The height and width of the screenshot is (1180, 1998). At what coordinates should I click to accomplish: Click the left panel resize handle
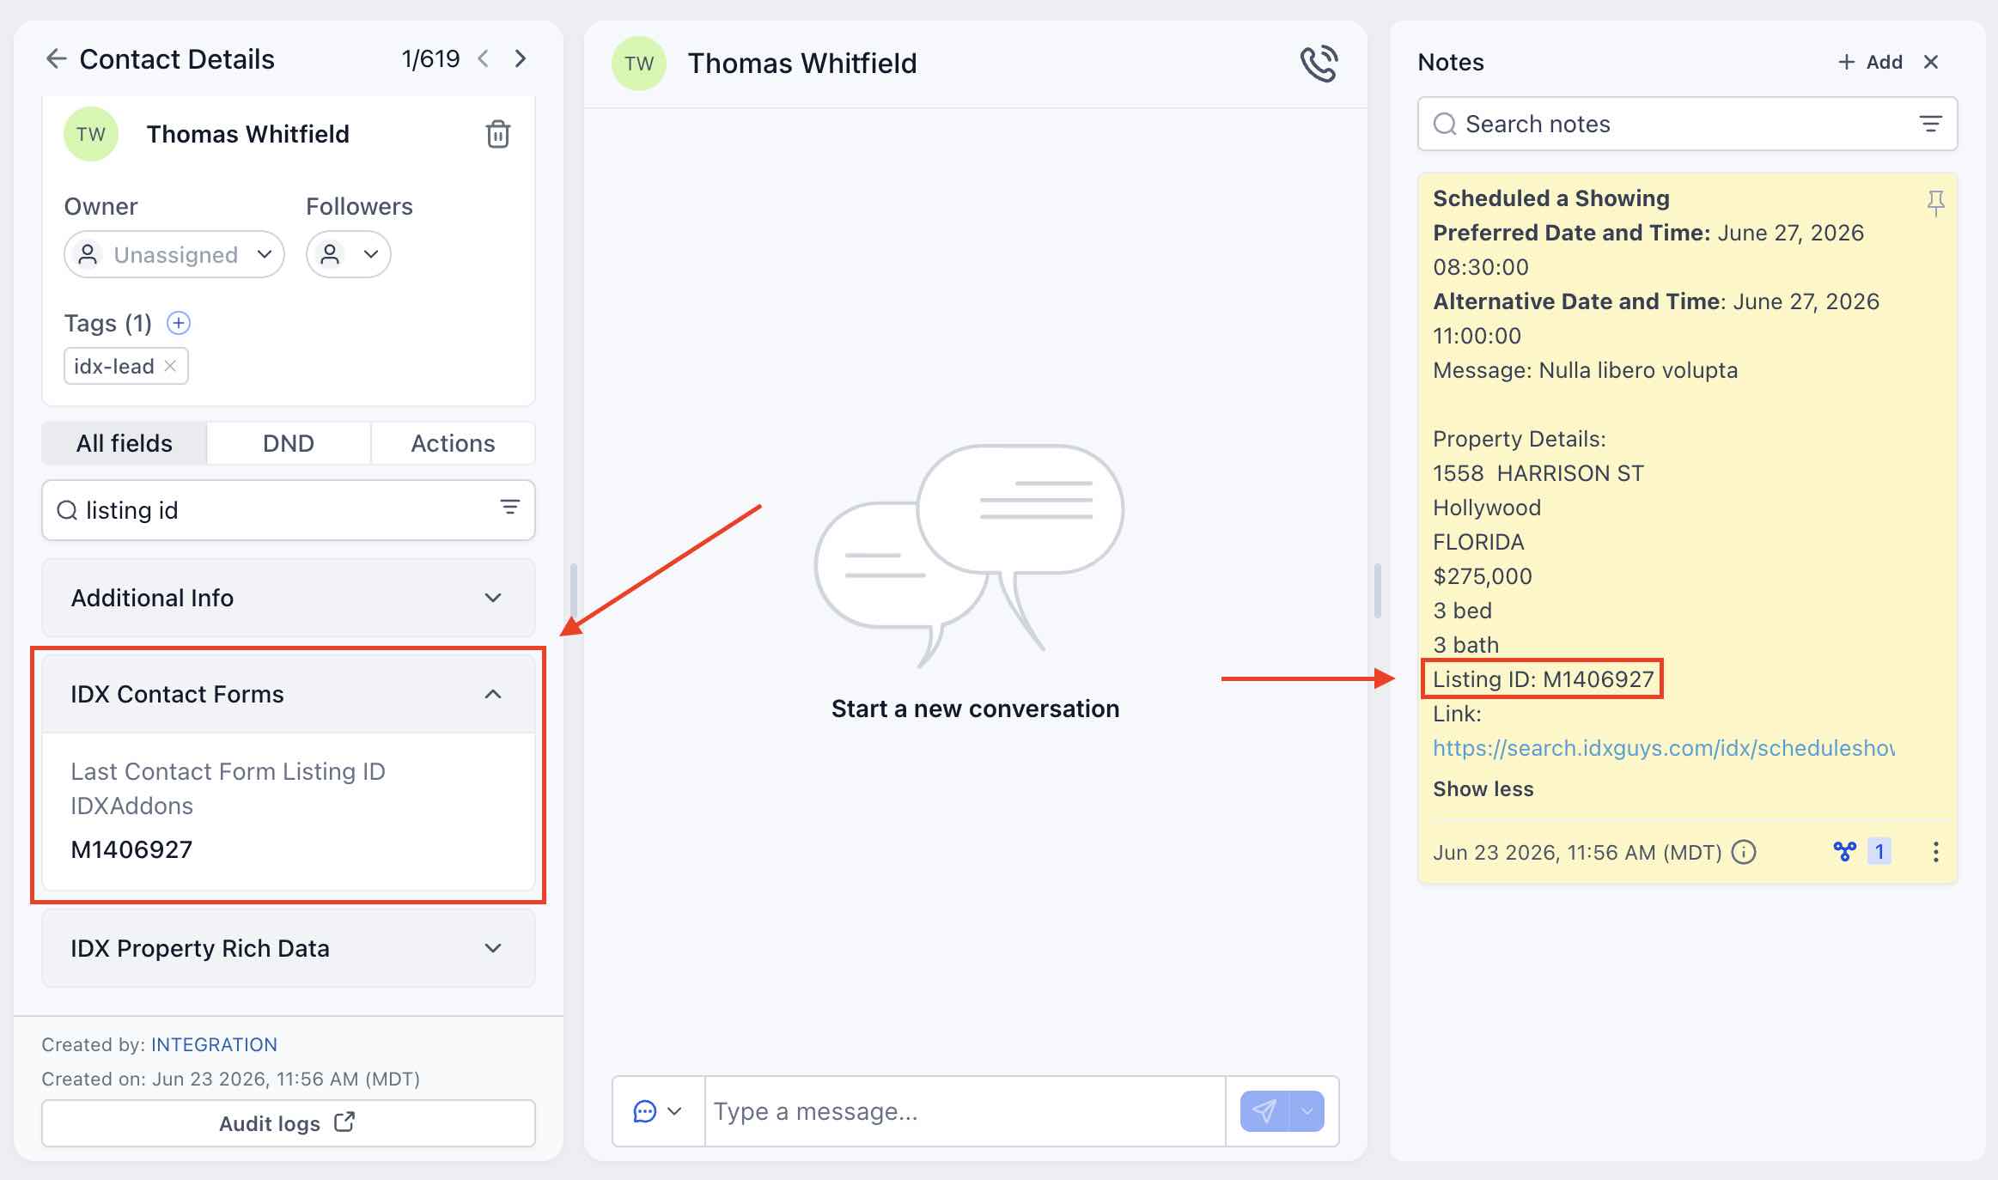click(573, 591)
